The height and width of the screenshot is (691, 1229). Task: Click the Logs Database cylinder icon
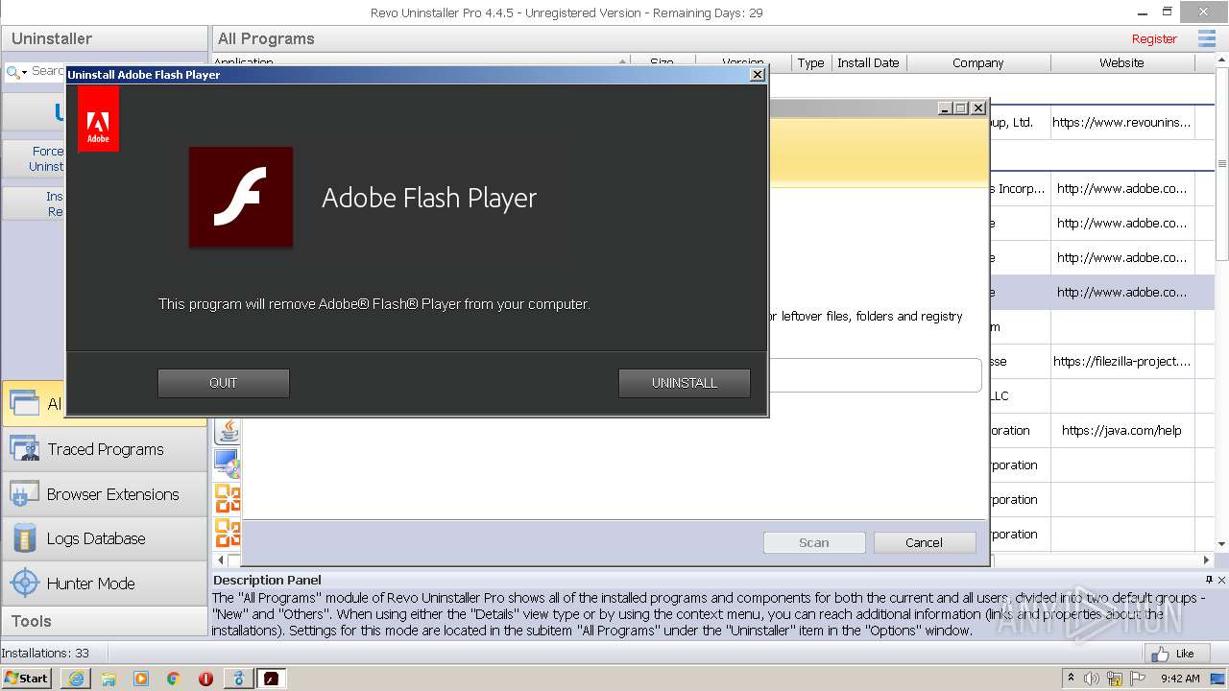click(x=24, y=538)
